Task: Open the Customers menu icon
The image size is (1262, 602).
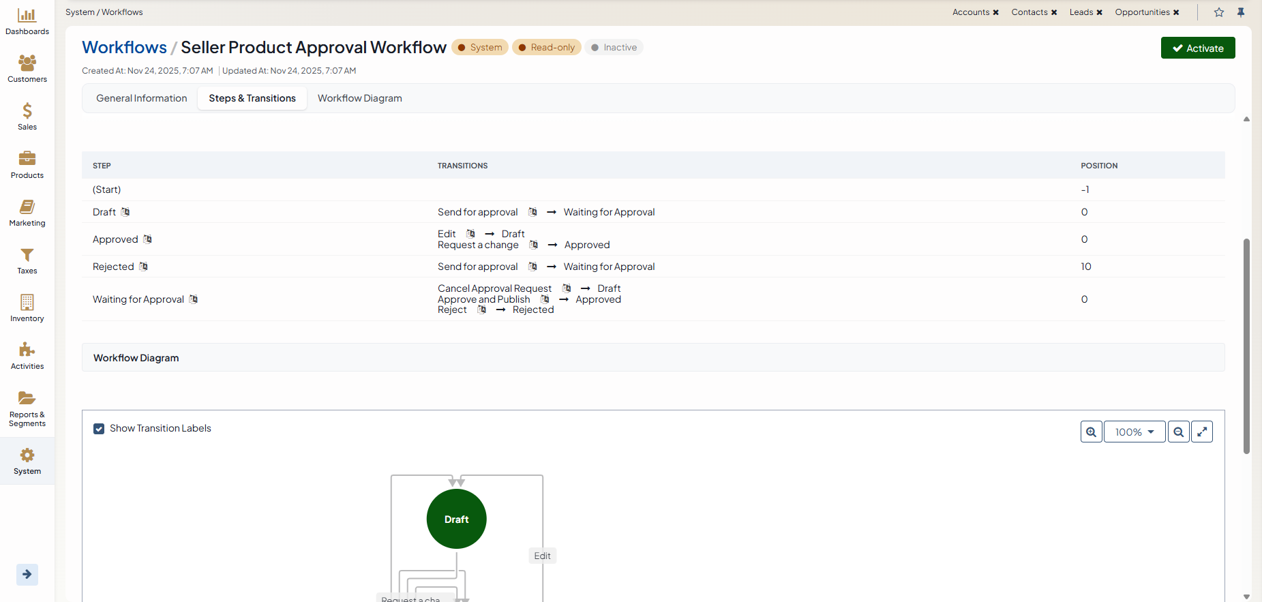Action: coord(27,69)
